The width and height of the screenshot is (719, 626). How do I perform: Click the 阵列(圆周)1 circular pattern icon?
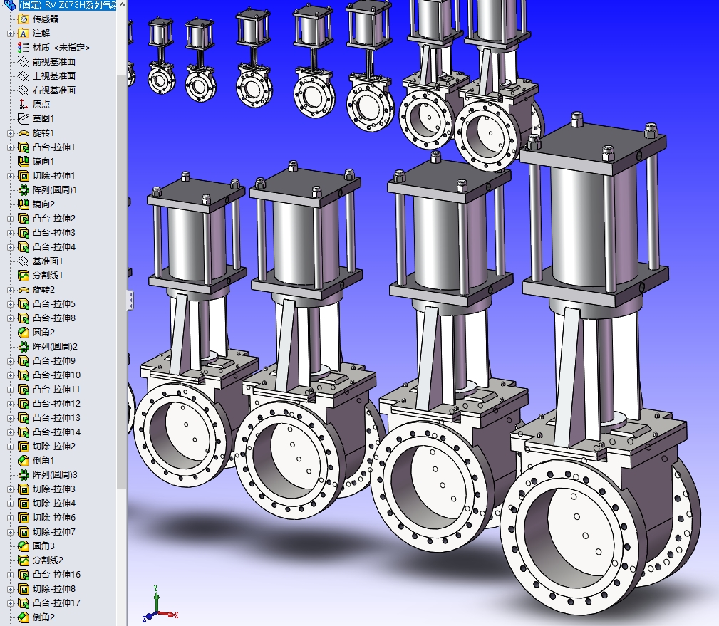coord(23,189)
